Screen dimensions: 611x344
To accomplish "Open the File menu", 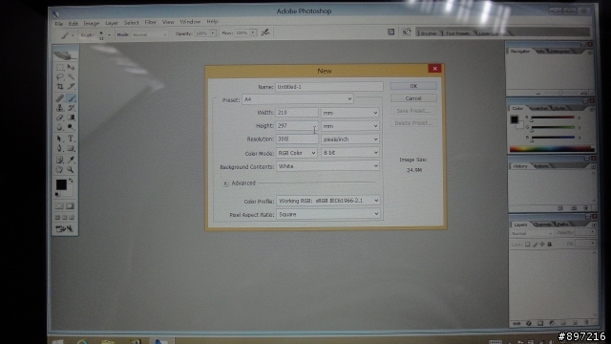I will tap(59, 24).
